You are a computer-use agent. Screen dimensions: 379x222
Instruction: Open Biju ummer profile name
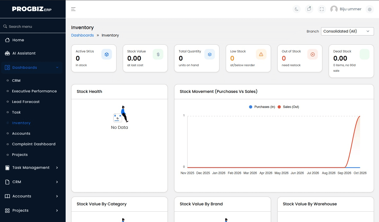[x=350, y=9]
